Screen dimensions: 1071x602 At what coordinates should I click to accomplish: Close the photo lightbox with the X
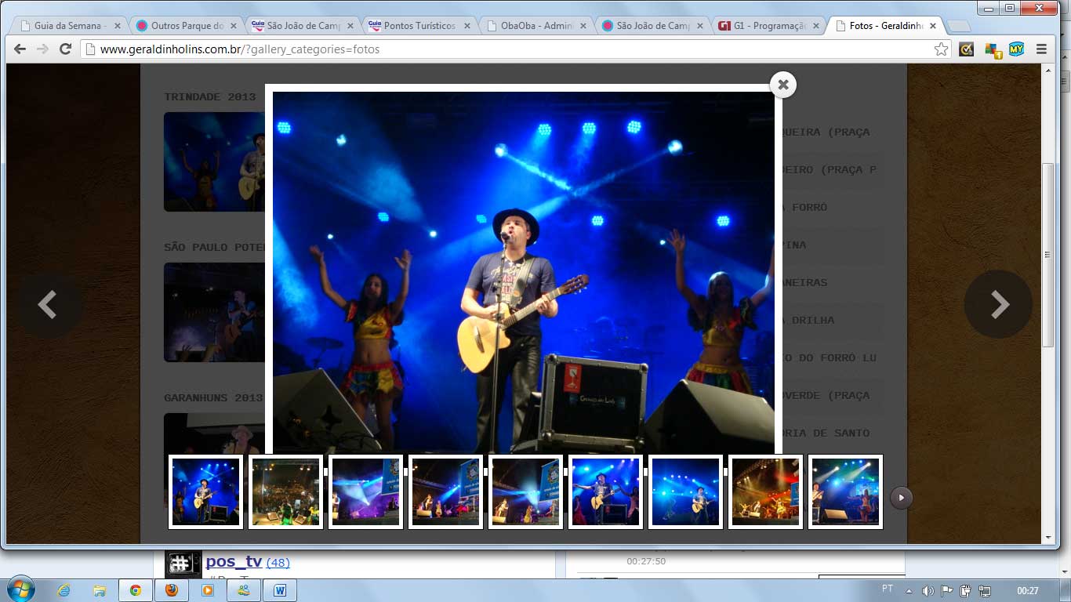point(782,85)
